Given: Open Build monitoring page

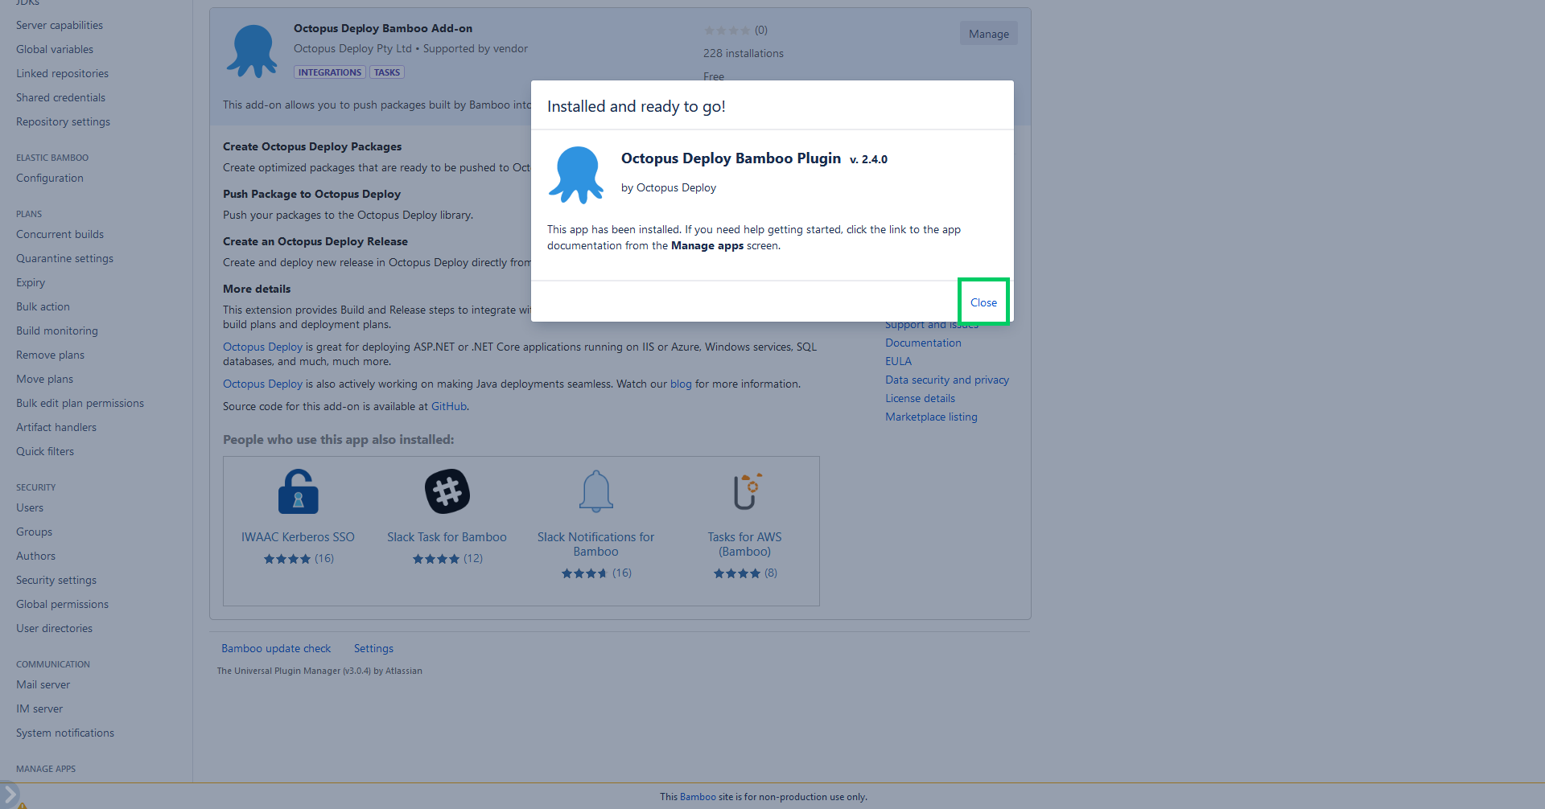Looking at the screenshot, I should (57, 331).
